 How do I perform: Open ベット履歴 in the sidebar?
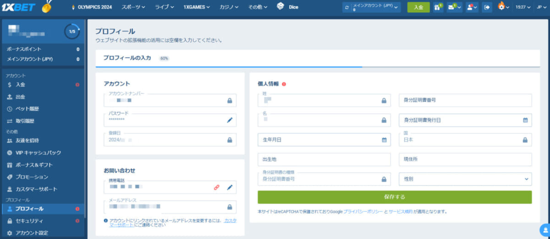point(43,109)
